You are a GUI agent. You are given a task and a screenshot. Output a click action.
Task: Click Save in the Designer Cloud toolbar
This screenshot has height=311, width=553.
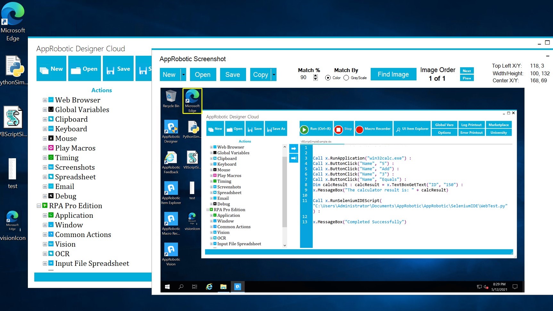(x=118, y=69)
